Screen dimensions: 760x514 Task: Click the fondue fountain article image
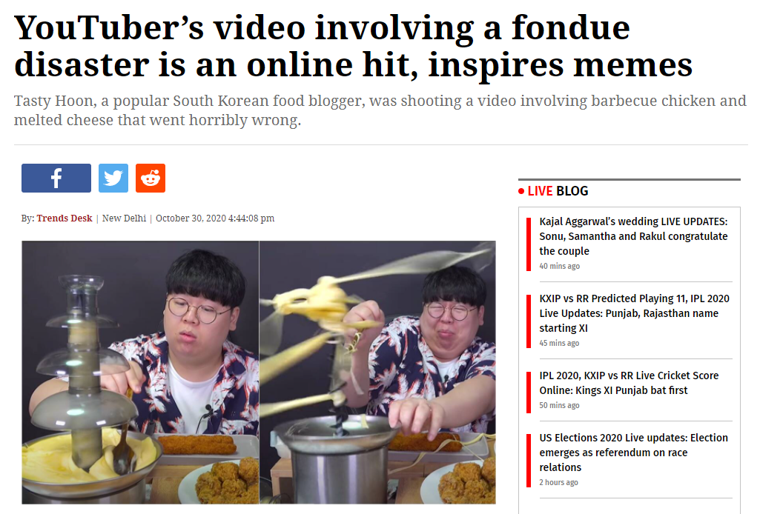tap(259, 373)
